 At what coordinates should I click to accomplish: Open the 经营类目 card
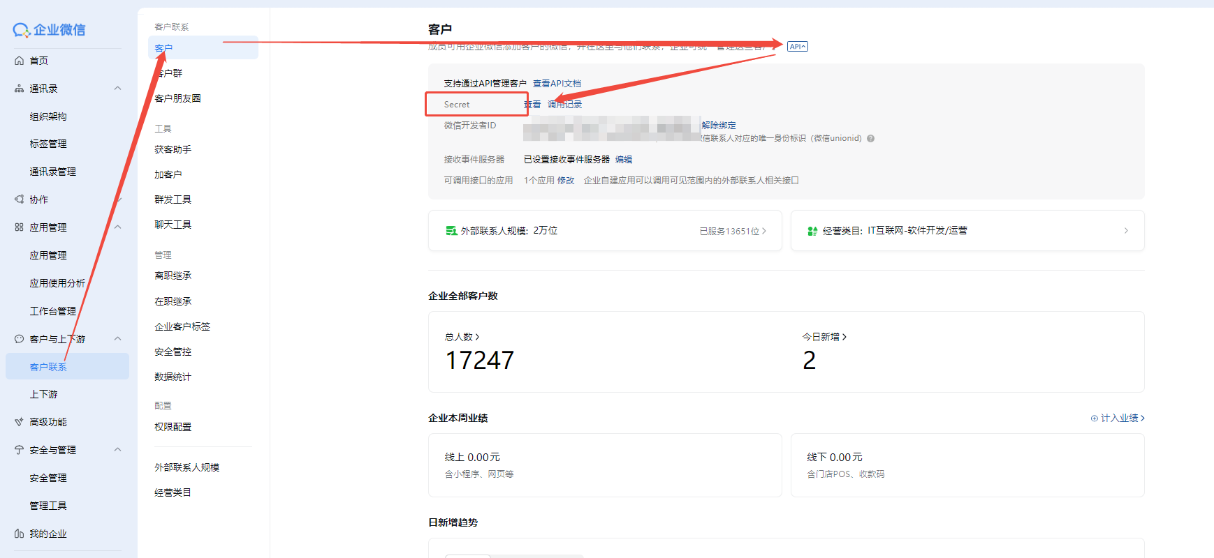click(967, 231)
